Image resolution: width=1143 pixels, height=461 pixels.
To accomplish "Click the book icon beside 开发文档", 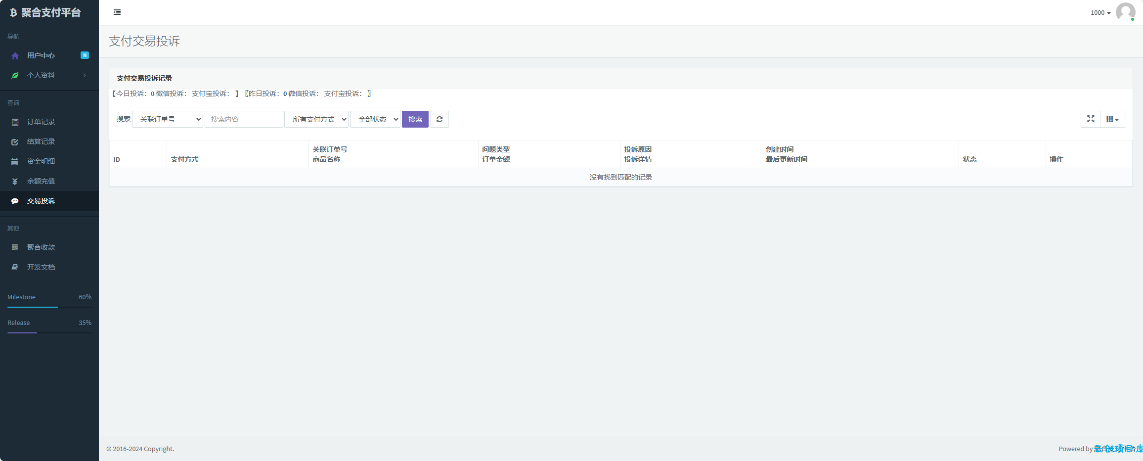I will click(15, 267).
